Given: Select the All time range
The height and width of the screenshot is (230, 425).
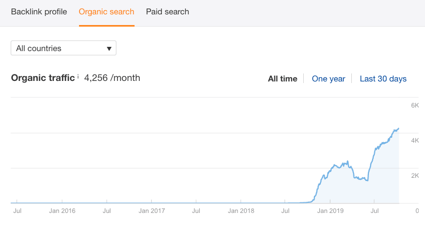Looking at the screenshot, I should [x=282, y=79].
